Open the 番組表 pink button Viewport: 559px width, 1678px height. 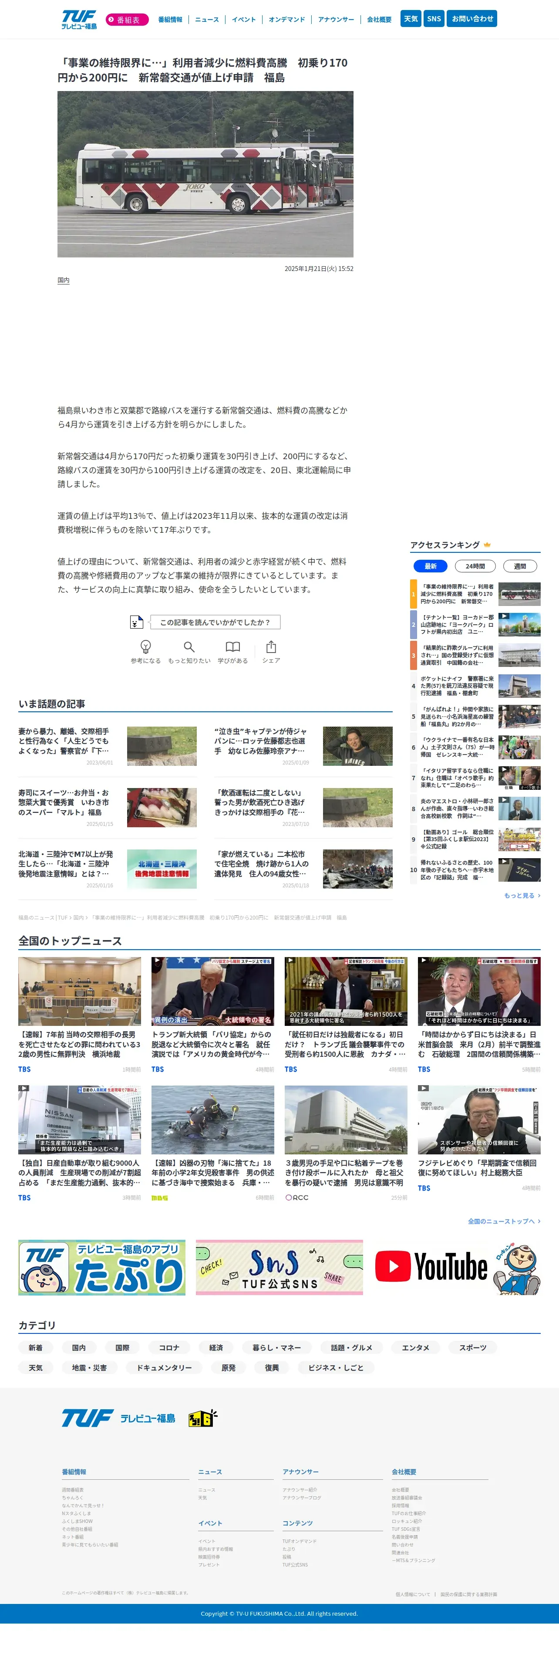click(127, 20)
